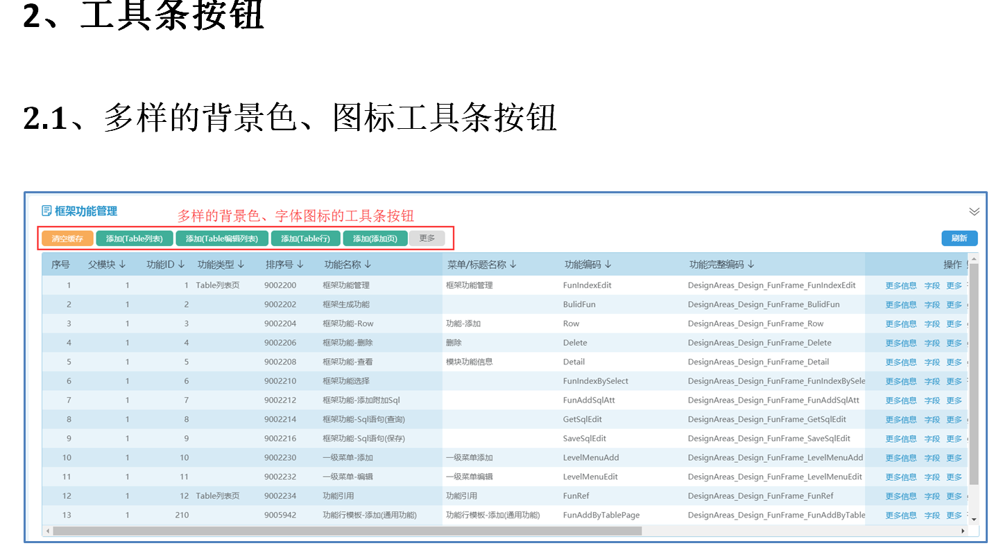
Task: Click the 一级菜单-编辑 name cell
Action: (348, 477)
